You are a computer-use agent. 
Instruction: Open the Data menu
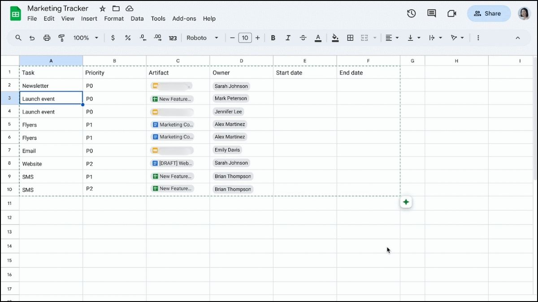(137, 19)
